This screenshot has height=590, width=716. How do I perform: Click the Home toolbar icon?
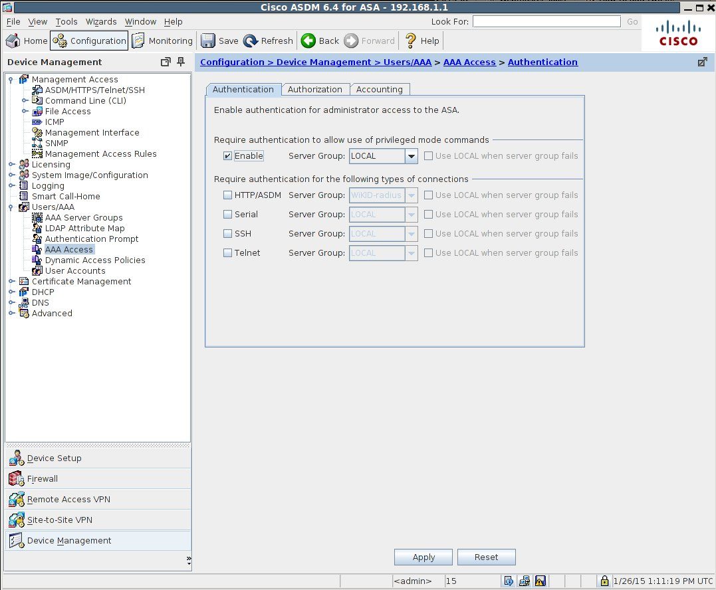(x=13, y=41)
